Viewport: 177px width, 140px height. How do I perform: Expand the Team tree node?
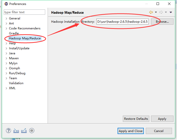pos(6,78)
